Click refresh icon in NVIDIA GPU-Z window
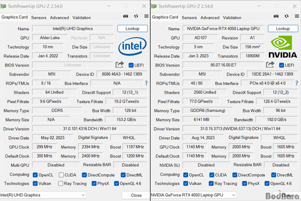 pyautogui.click(x=286, y=16)
